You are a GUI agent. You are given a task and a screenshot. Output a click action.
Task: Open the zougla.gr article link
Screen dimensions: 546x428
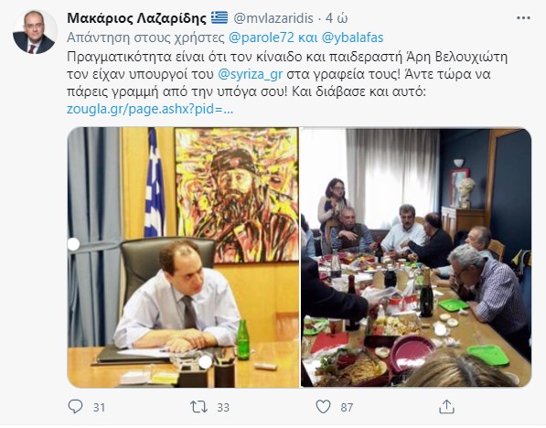(x=150, y=110)
